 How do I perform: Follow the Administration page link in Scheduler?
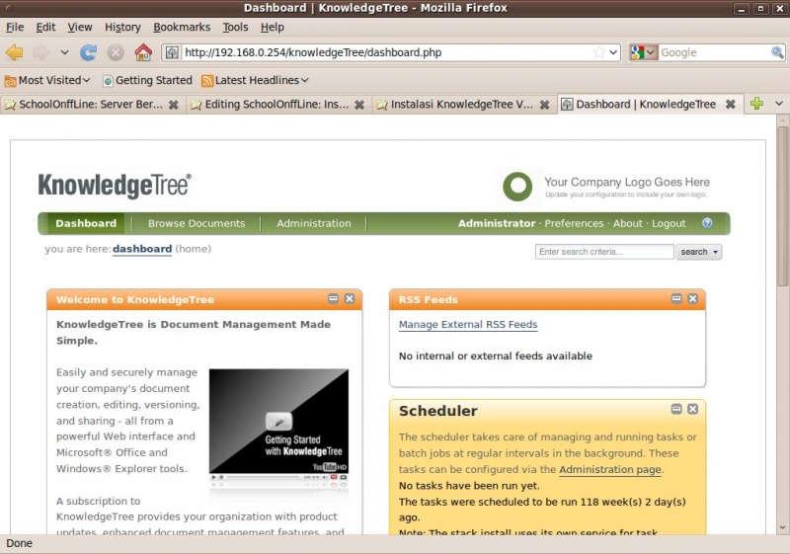click(x=609, y=469)
